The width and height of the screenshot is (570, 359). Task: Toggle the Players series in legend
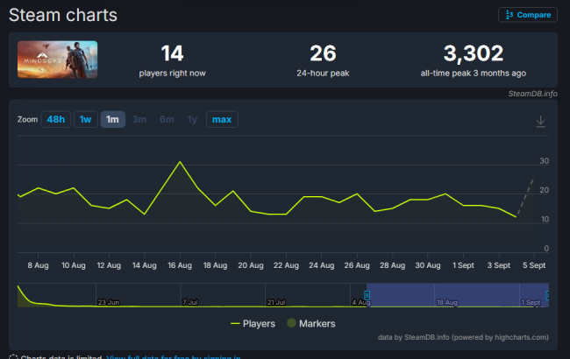point(253,323)
